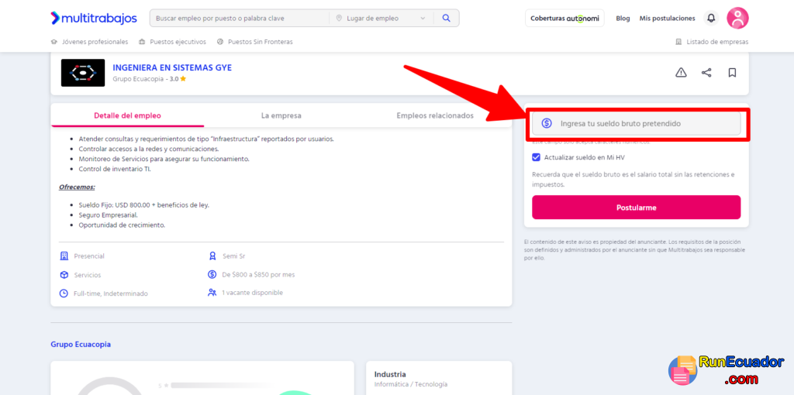Viewport: 794px width, 395px height.
Task: Click 'Seguro Empresarial.' bullet text
Action: click(108, 215)
